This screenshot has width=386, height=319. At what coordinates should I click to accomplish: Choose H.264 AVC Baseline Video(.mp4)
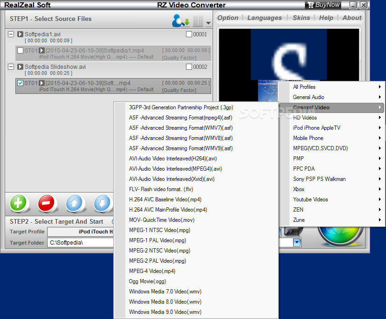[x=196, y=199]
